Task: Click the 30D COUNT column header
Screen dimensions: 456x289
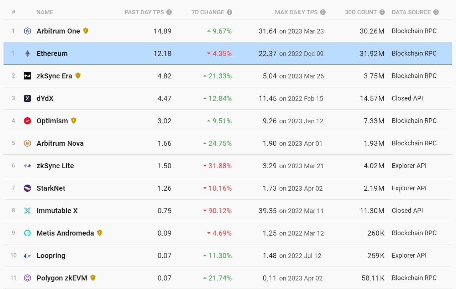Action: click(x=361, y=12)
